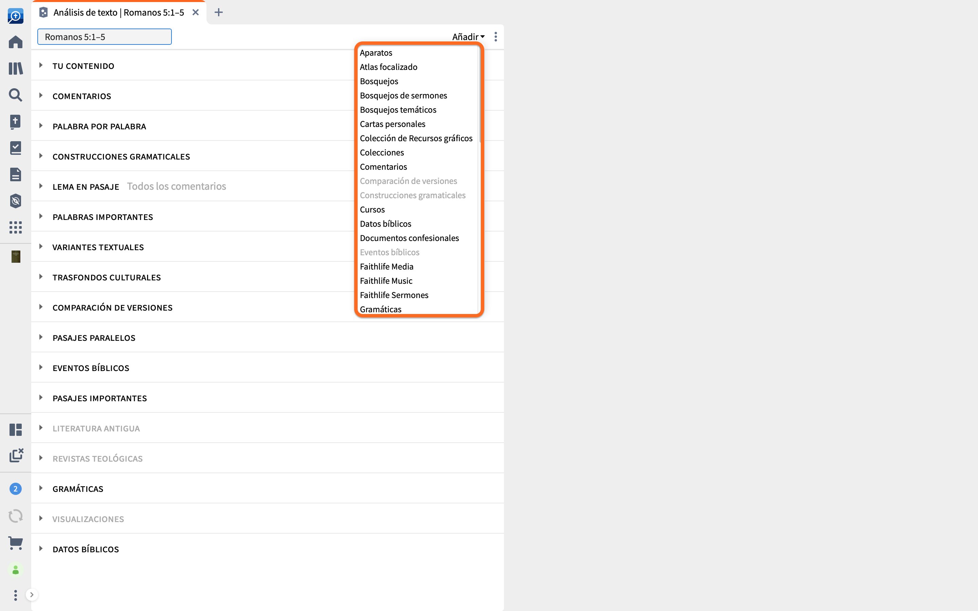
Task: Open the checklist workflow icon
Action: coord(15,148)
